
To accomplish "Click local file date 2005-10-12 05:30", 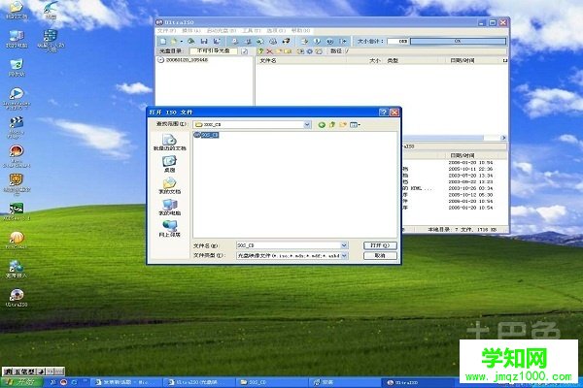I will point(470,195).
